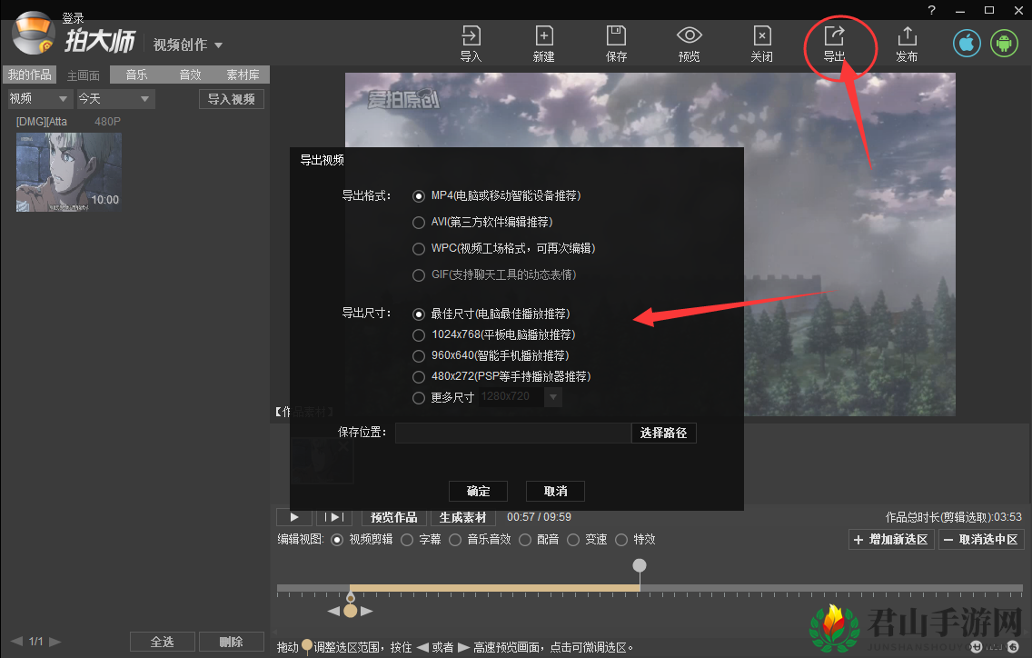The height and width of the screenshot is (658, 1032).
Task: Click the Export (导出) toolbar icon
Action: 834,44
